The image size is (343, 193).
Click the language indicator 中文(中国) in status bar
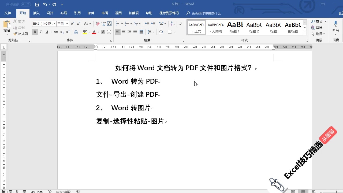coord(64,192)
